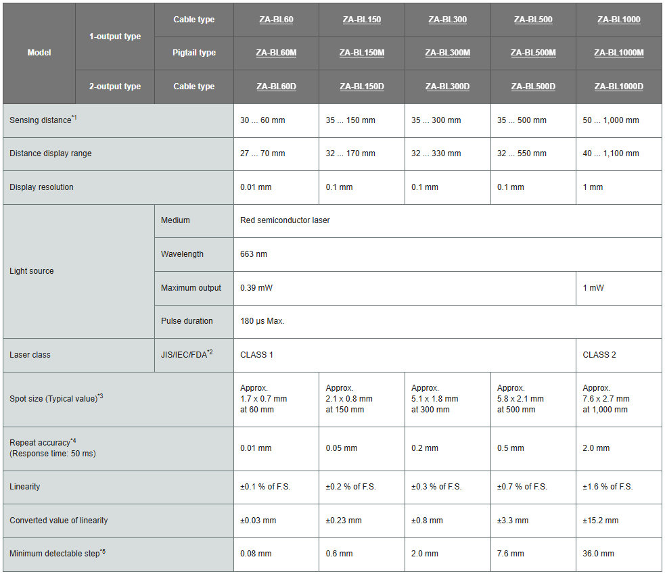Select the Spot size (Typical value) label
The image size is (665, 576).
click(118, 400)
